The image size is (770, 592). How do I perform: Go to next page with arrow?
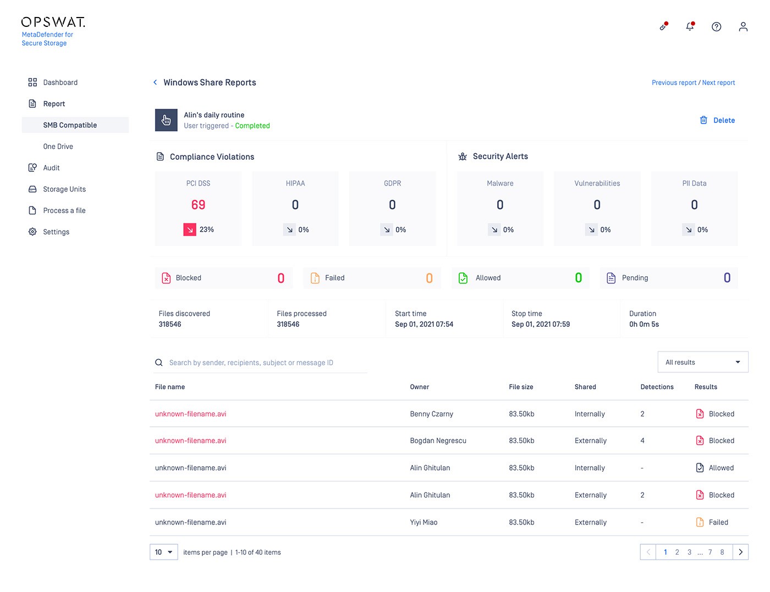[740, 552]
